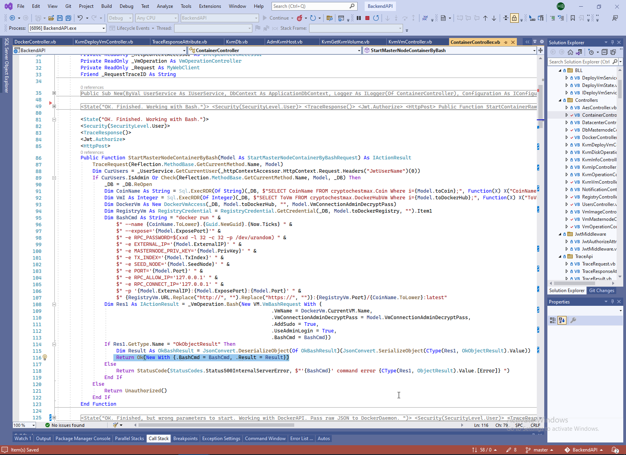Collapse All in Solution Explorer
The image size is (626, 455).
604,52
